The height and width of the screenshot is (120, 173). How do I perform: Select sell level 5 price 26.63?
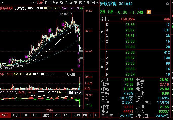tap(130, 25)
